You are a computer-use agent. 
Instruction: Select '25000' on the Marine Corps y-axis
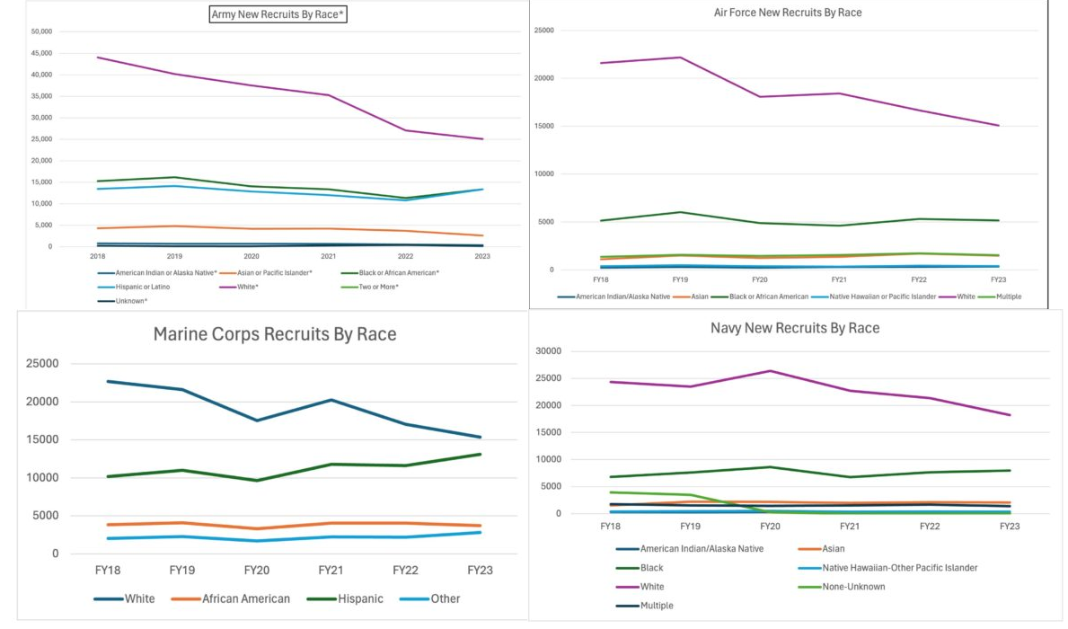[41, 363]
